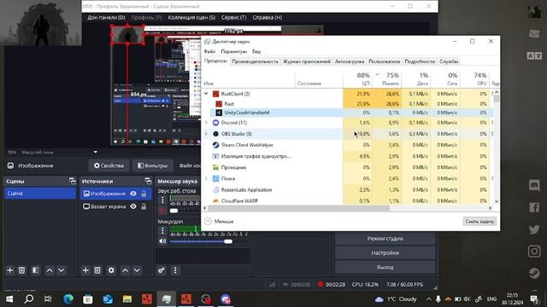Open Параметры menu in Task Manager
The height and width of the screenshot is (307, 547).
pos(233,51)
